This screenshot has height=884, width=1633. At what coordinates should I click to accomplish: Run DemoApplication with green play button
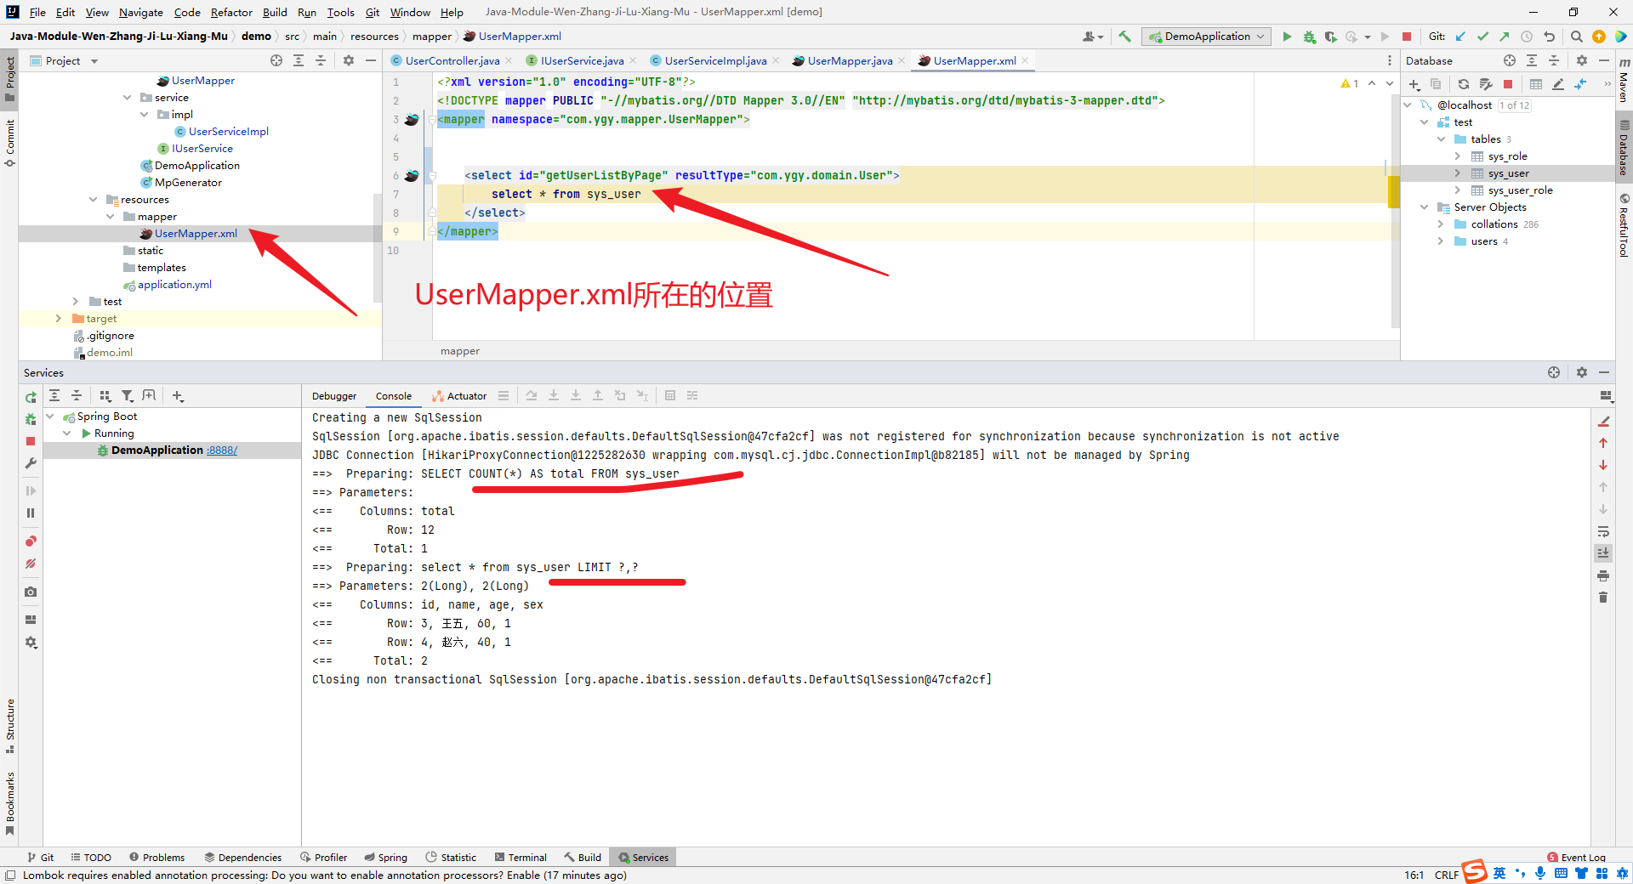click(1287, 37)
